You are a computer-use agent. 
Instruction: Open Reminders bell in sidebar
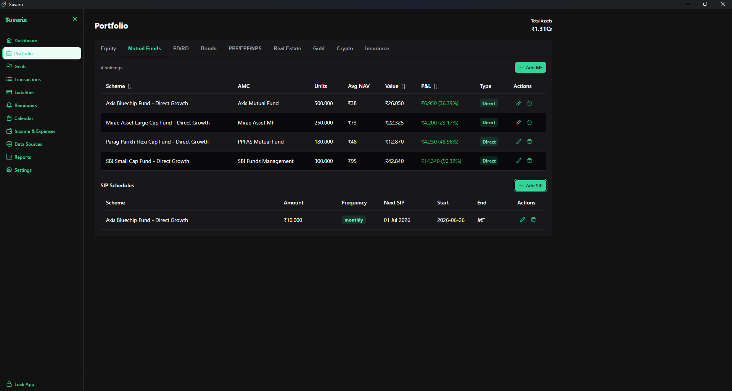tap(9, 105)
